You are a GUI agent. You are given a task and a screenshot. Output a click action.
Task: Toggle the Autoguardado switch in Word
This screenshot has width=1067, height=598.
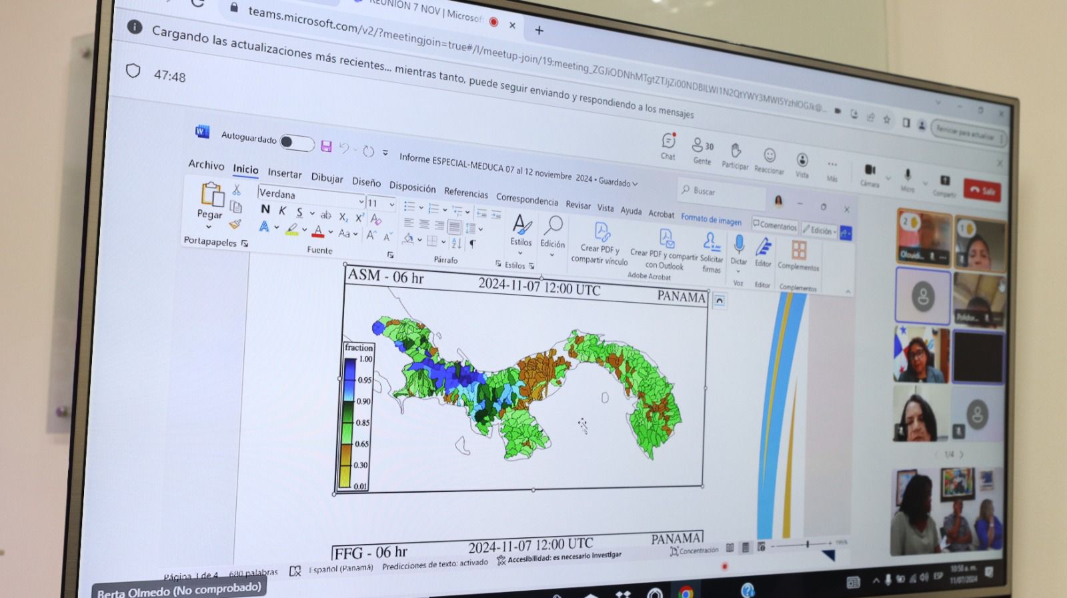[x=297, y=143]
